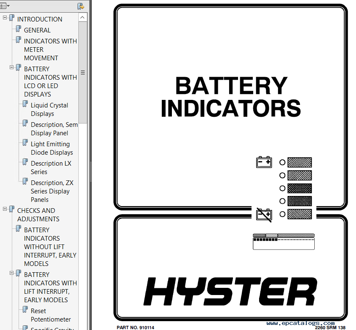Click the bookmark icon beside Reset Potentiometer
The image size is (356, 330).
pos(25,310)
